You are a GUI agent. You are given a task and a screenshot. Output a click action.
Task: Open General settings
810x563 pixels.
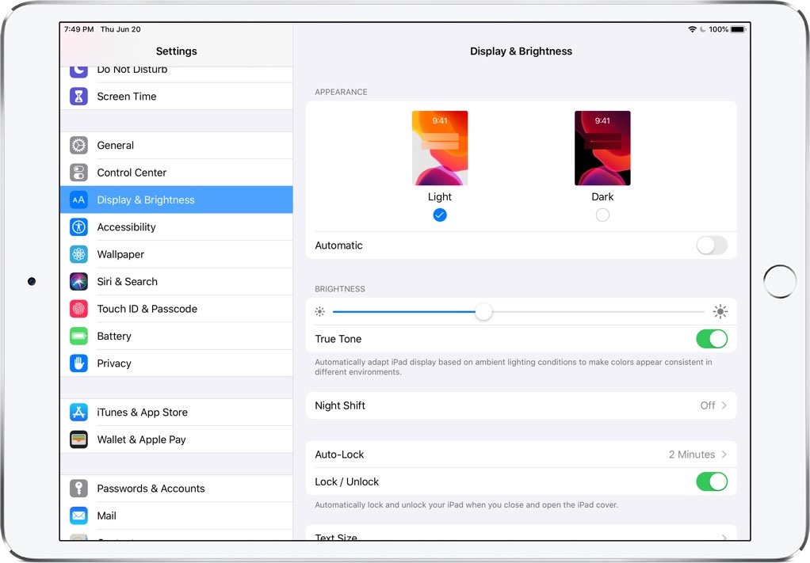tap(176, 145)
